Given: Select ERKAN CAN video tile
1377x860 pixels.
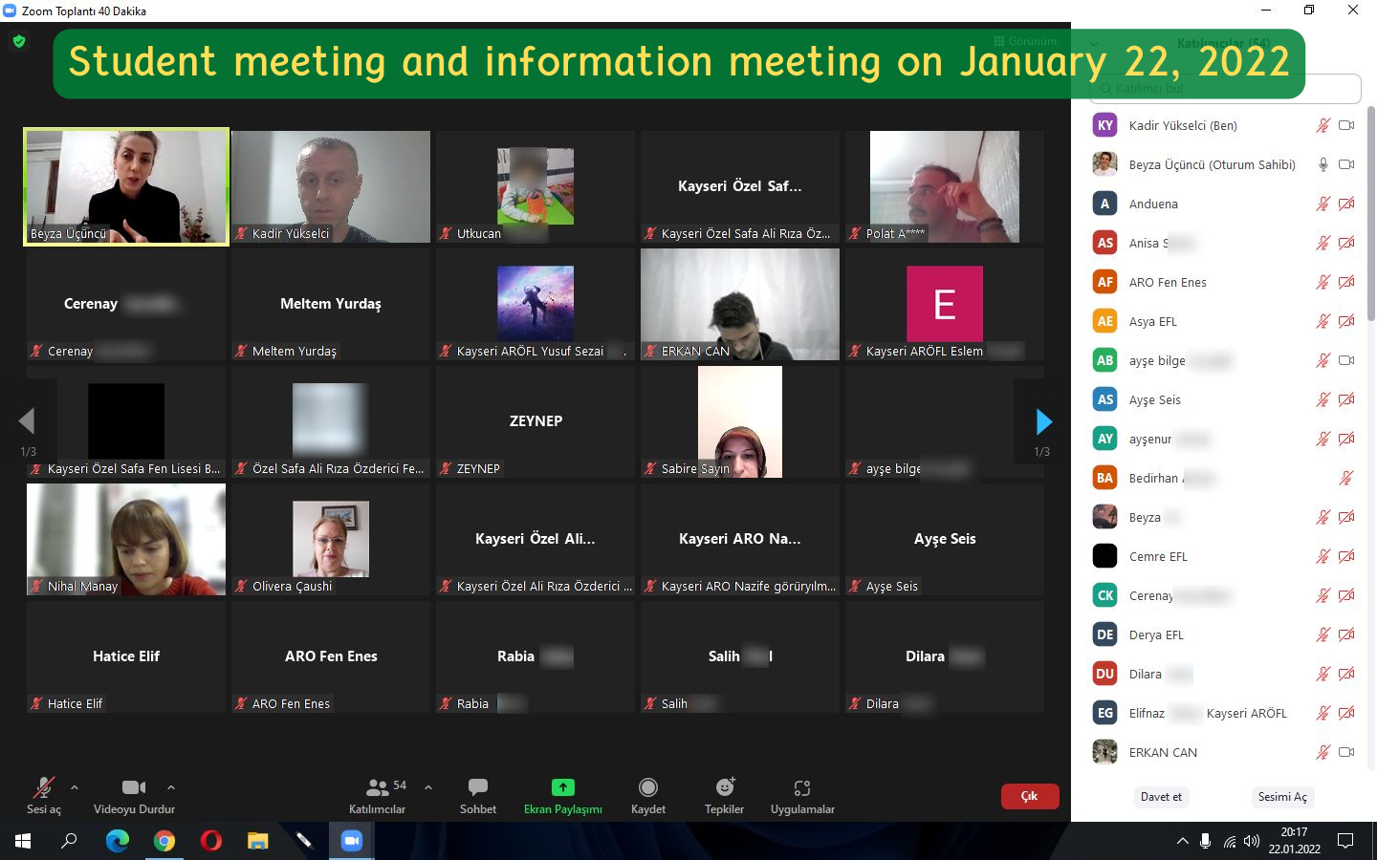Looking at the screenshot, I should point(740,304).
